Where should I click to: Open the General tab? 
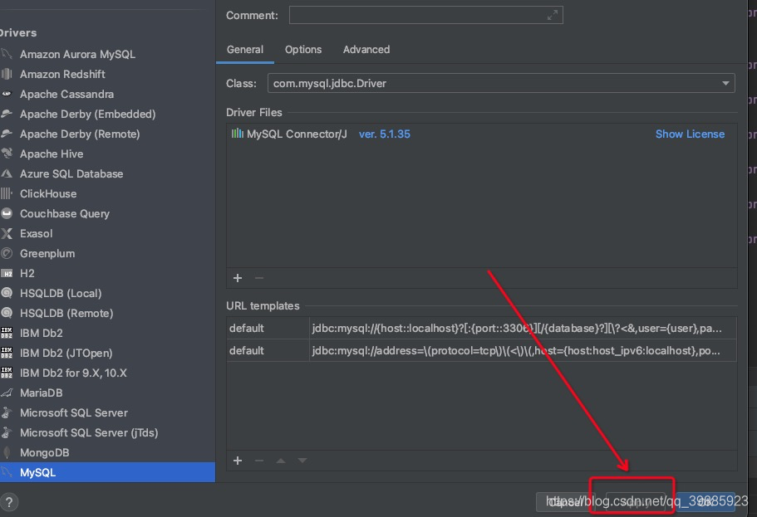coord(245,50)
